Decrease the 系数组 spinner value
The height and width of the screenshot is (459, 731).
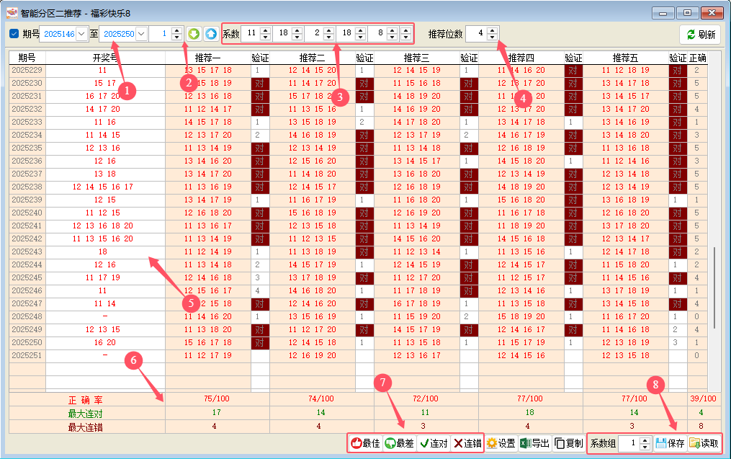(x=645, y=447)
